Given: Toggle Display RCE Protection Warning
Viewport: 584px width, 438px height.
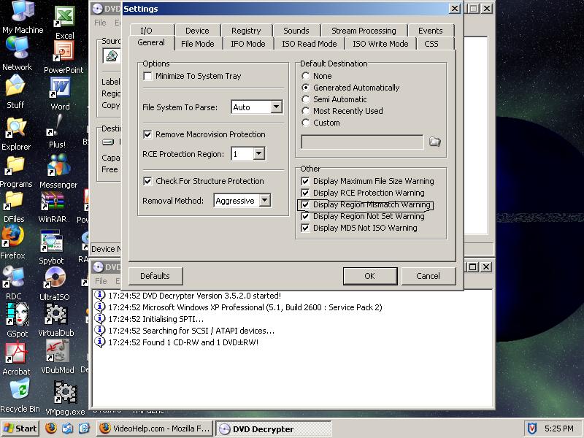Looking at the screenshot, I should pos(305,193).
